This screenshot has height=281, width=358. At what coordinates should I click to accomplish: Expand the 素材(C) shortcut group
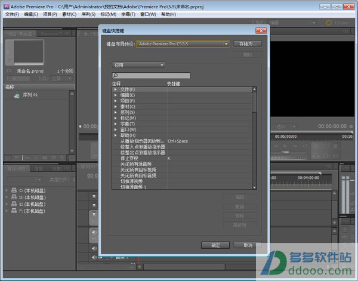pos(116,107)
